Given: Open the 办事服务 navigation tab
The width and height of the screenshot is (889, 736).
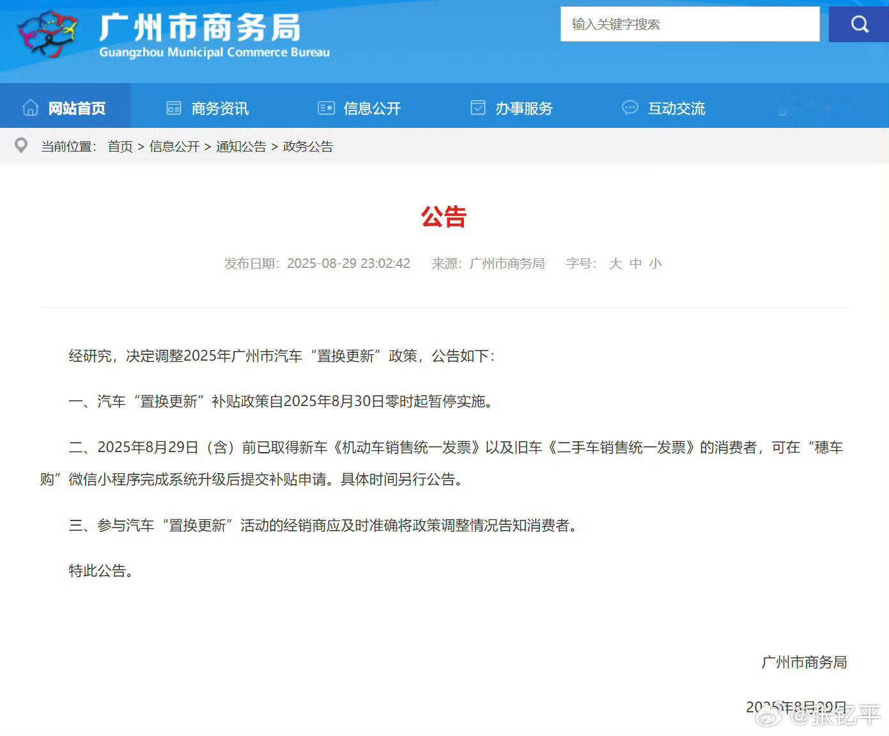Looking at the screenshot, I should click(x=524, y=109).
